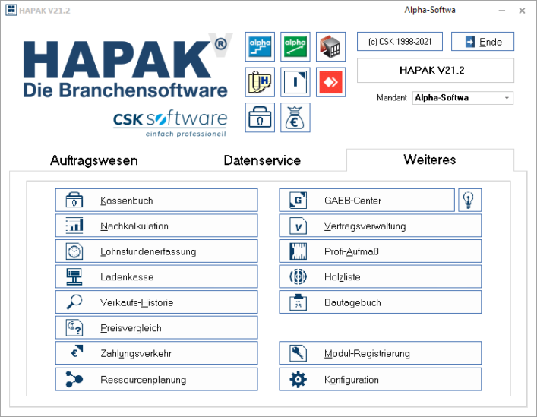Open Verkaufs-Historie
537x417 pixels.
(156, 302)
